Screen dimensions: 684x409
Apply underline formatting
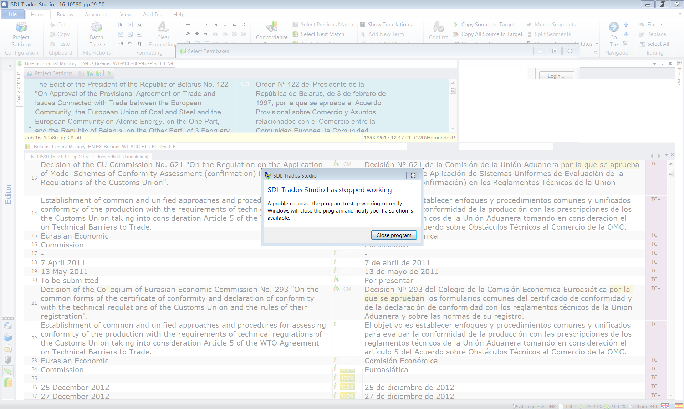[x=139, y=25]
